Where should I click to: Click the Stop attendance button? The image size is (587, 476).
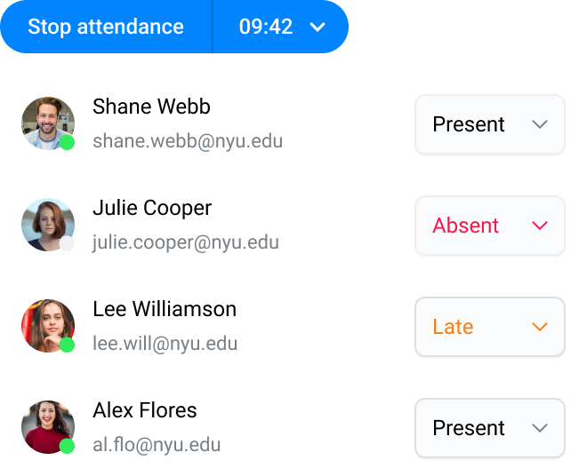(x=106, y=27)
